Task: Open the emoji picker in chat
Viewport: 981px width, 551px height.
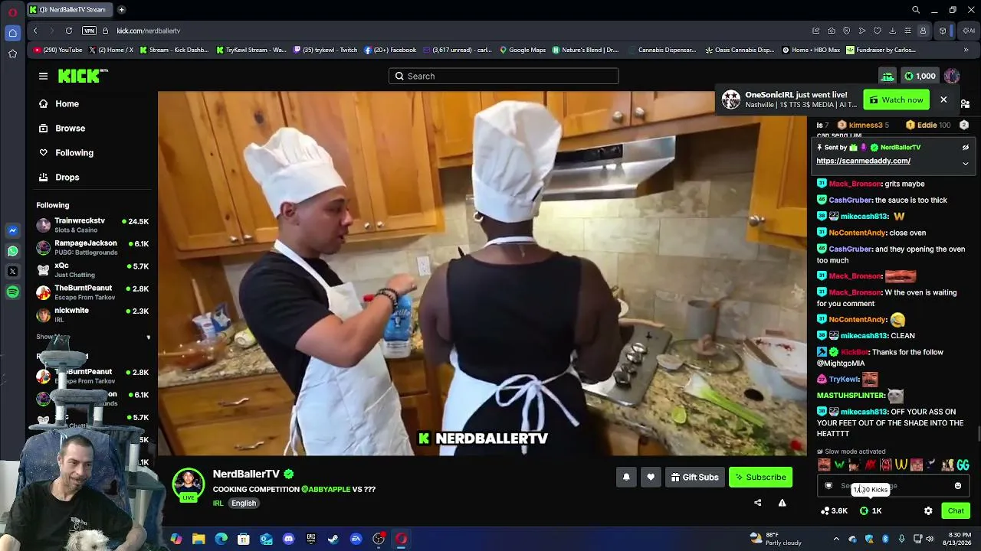Action: click(x=958, y=486)
